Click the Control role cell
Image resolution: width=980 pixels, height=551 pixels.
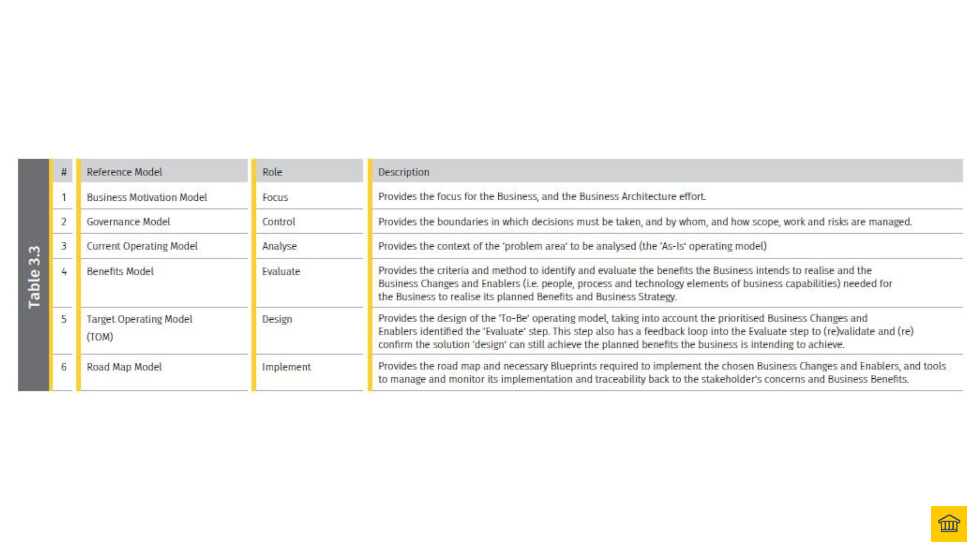tap(278, 222)
